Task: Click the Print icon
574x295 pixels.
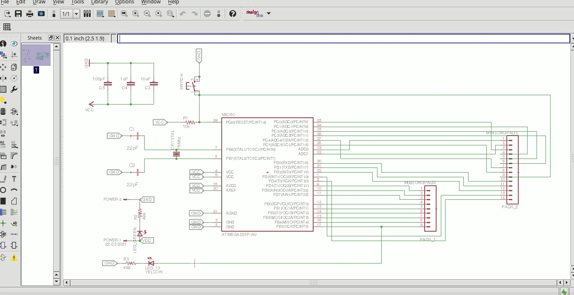Action: 30,14
